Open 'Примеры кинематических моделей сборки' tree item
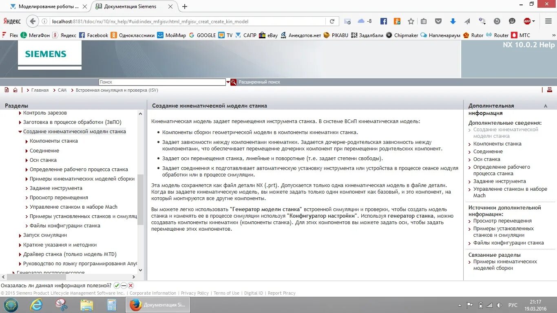 coord(82,179)
